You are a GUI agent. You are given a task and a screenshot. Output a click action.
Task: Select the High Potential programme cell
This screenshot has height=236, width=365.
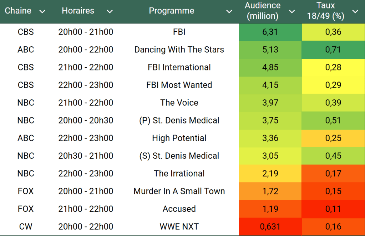click(x=179, y=138)
